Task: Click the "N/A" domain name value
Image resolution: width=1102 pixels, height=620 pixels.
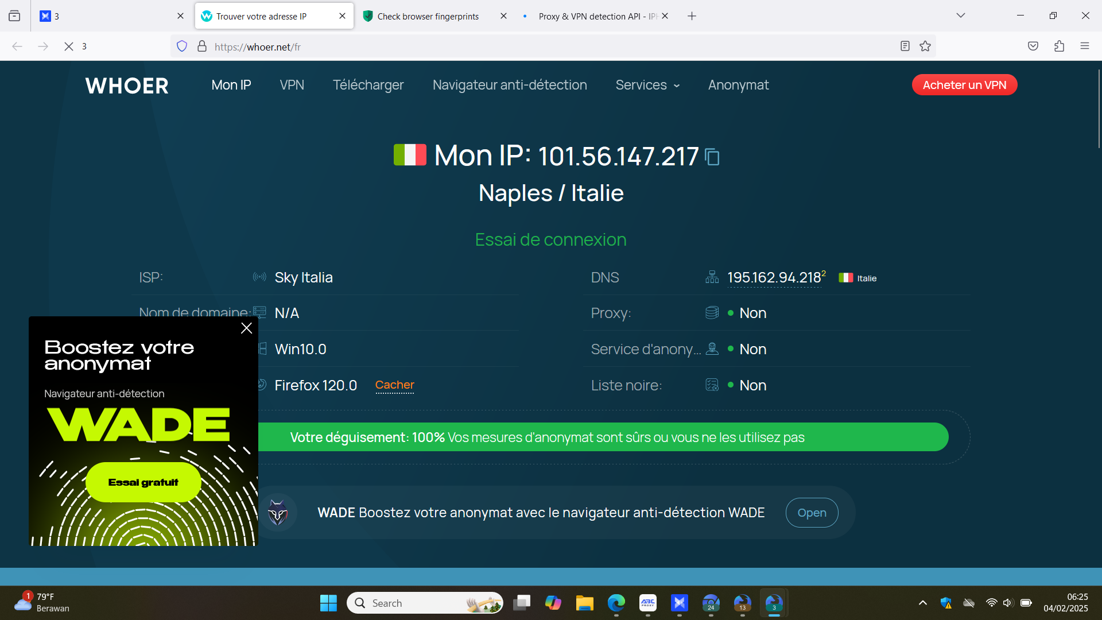Action: pyautogui.click(x=286, y=313)
